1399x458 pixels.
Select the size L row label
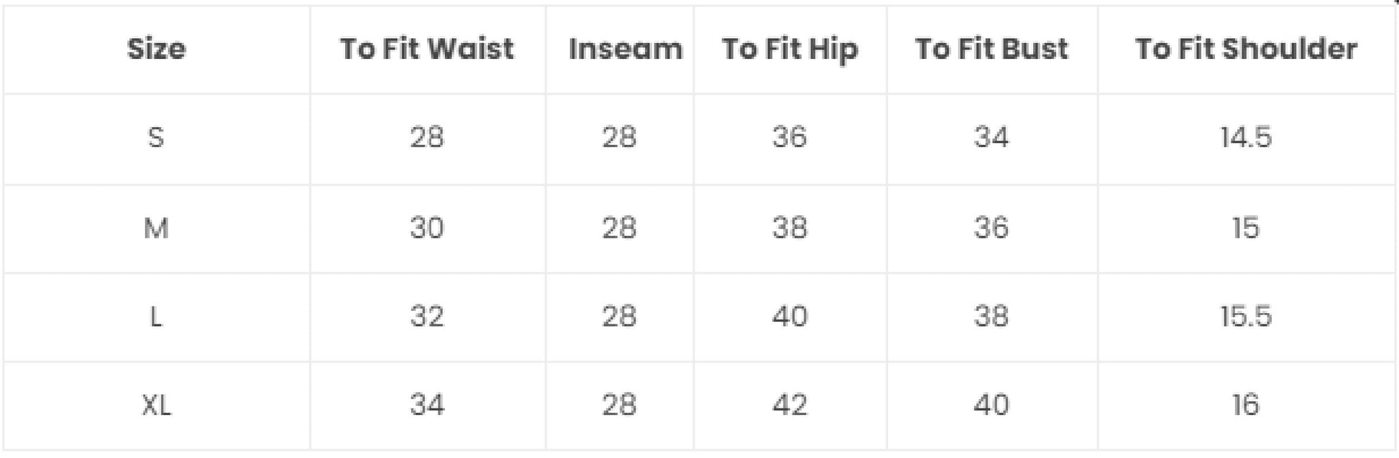pyautogui.click(x=156, y=316)
